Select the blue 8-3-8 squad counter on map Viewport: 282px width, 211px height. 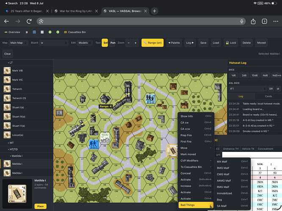pos(150,99)
